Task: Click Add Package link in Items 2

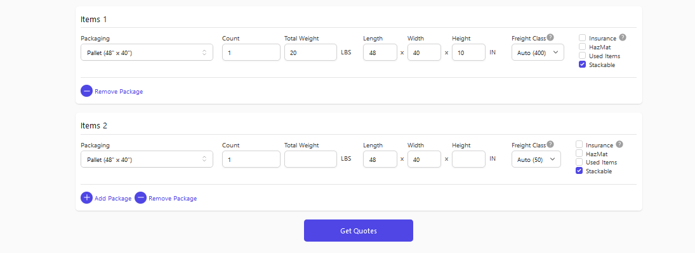Action: coord(113,198)
